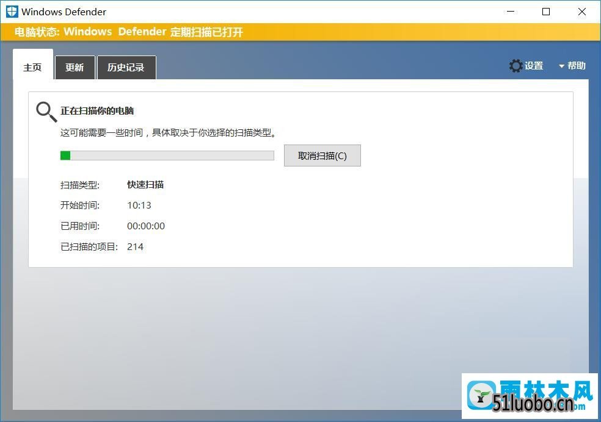Click the 已扫描的项目 label
This screenshot has height=422, width=601.
point(89,247)
